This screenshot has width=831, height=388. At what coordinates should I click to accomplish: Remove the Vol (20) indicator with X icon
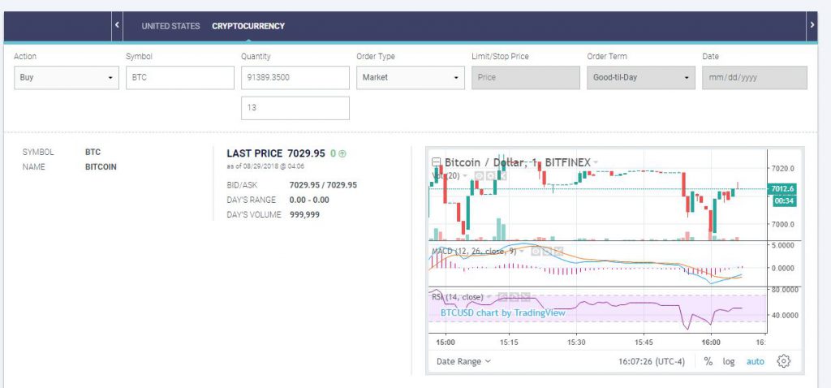coord(503,176)
